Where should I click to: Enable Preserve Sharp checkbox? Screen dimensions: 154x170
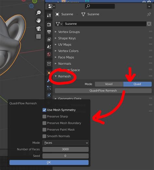click(x=44, y=117)
